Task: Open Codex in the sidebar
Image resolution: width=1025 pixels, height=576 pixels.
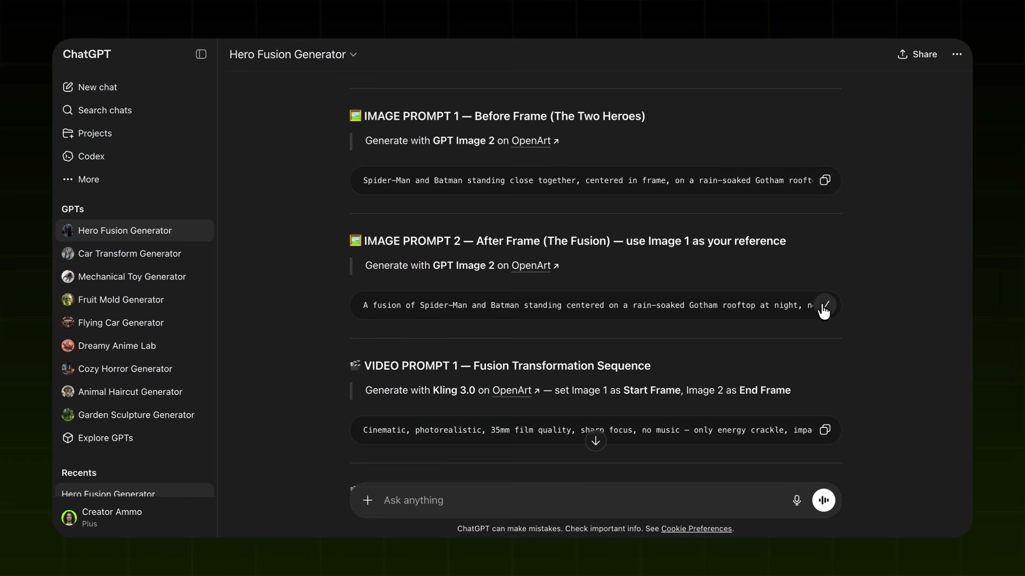Action: point(135,156)
